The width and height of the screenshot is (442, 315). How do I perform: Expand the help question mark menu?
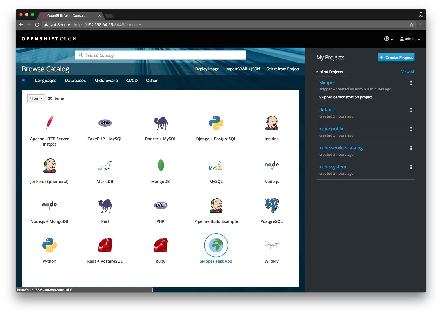tap(388, 39)
